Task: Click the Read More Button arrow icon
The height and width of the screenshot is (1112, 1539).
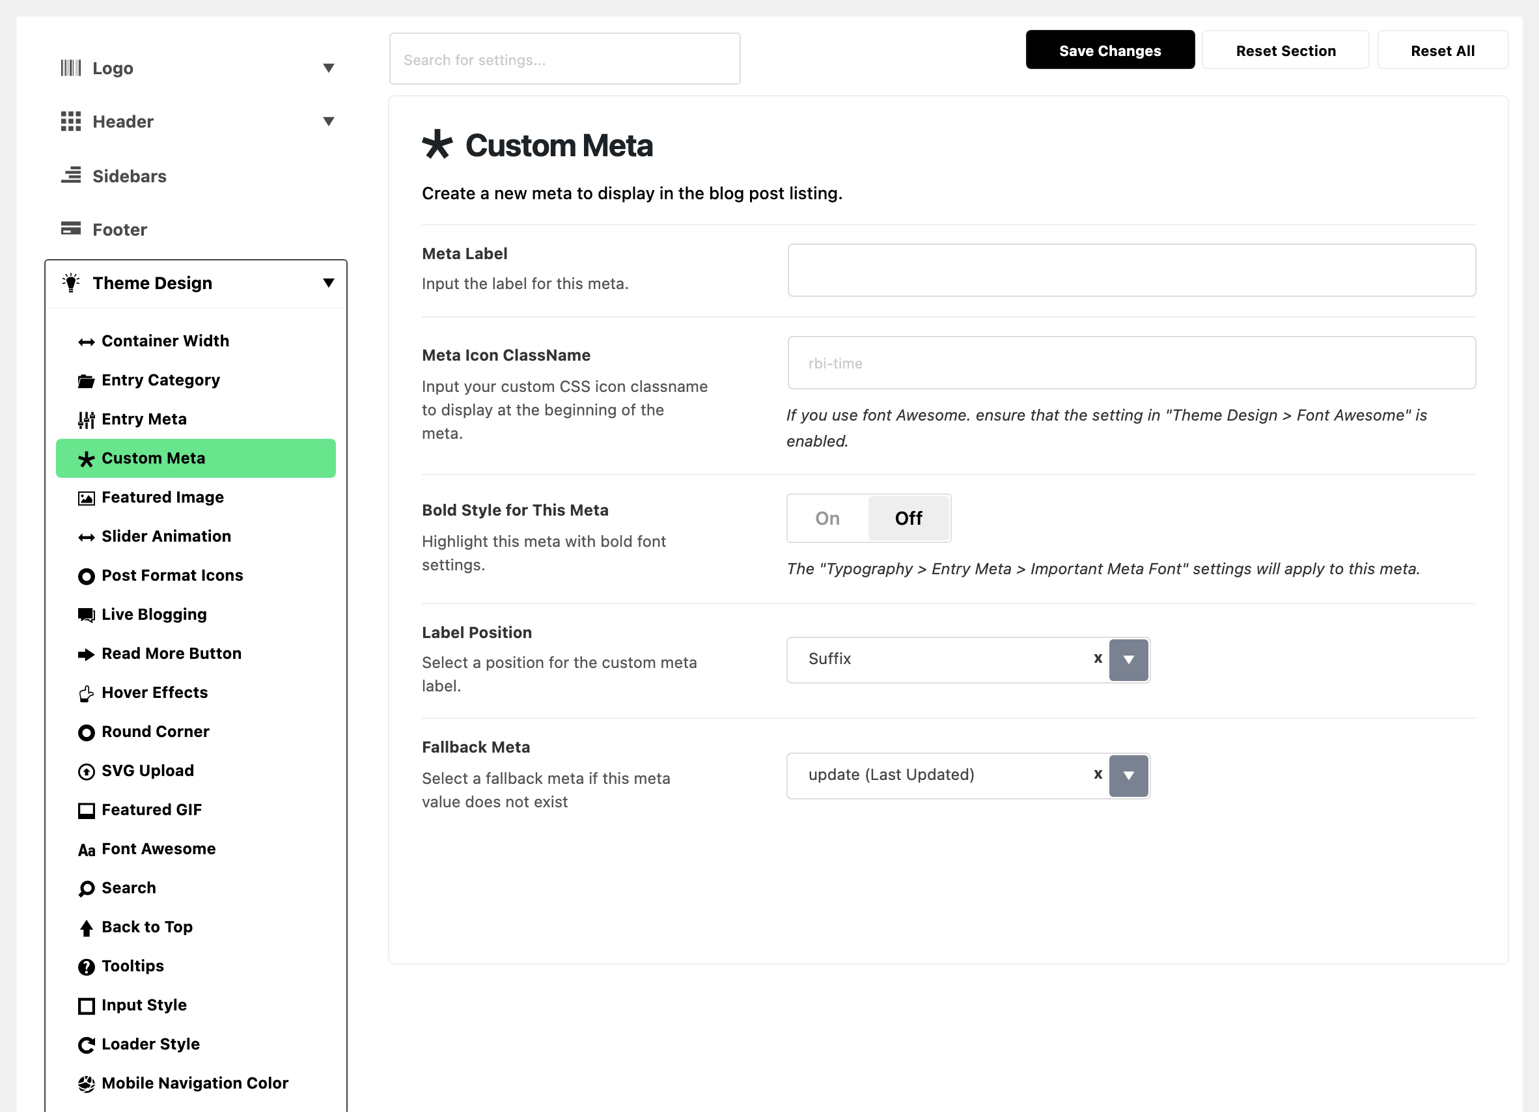Action: coord(86,655)
